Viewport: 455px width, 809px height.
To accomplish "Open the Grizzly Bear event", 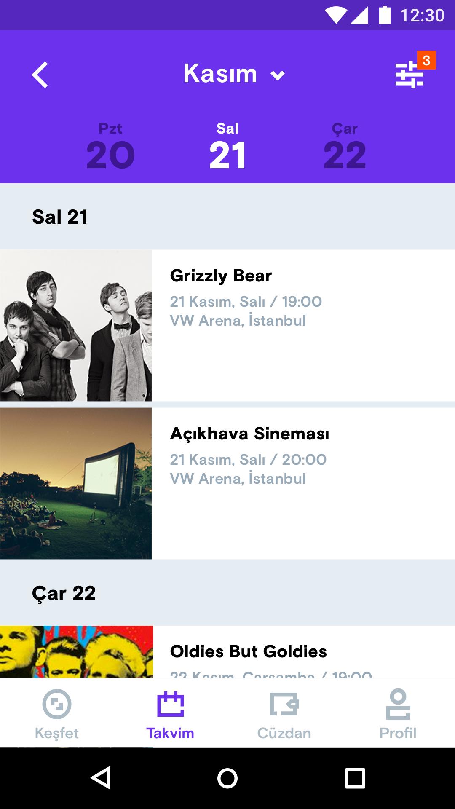I will [227, 325].
